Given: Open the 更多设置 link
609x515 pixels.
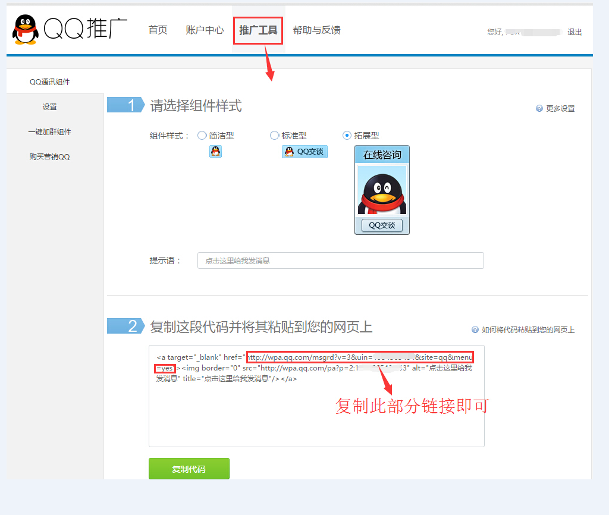Looking at the screenshot, I should click(560, 108).
